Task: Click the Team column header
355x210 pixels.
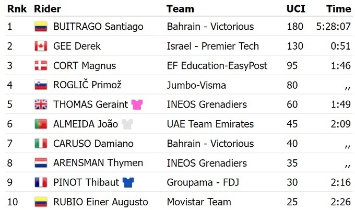Action: coord(180,9)
